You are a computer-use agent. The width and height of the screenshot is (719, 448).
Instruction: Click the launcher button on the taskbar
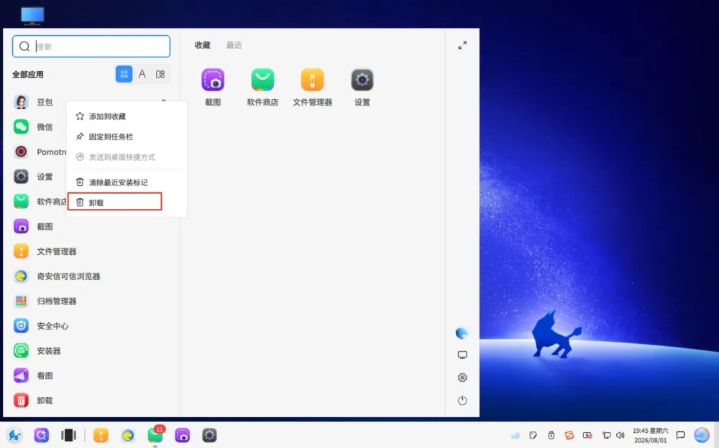pyautogui.click(x=14, y=434)
